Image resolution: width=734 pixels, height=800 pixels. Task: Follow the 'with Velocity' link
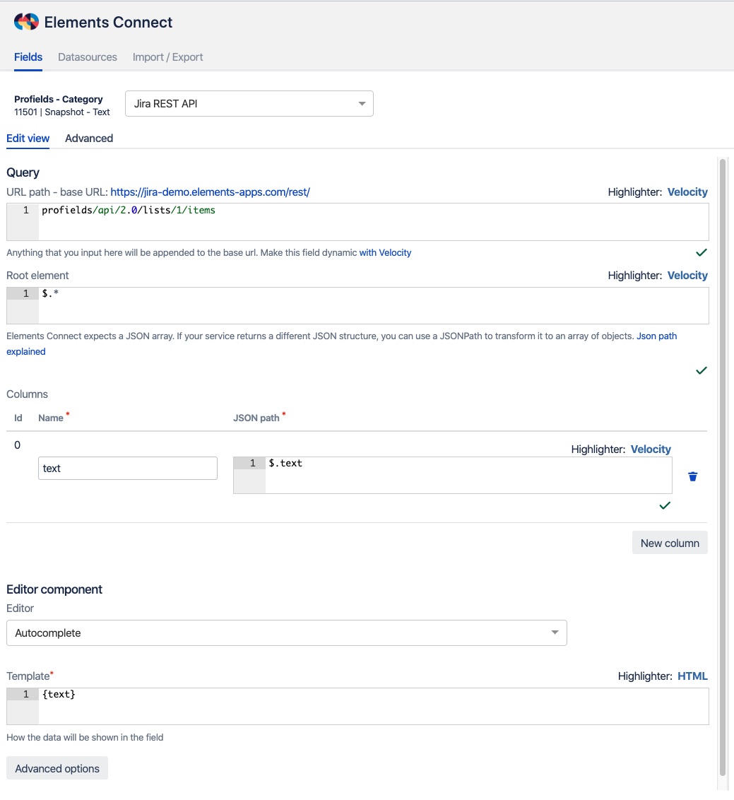click(385, 252)
